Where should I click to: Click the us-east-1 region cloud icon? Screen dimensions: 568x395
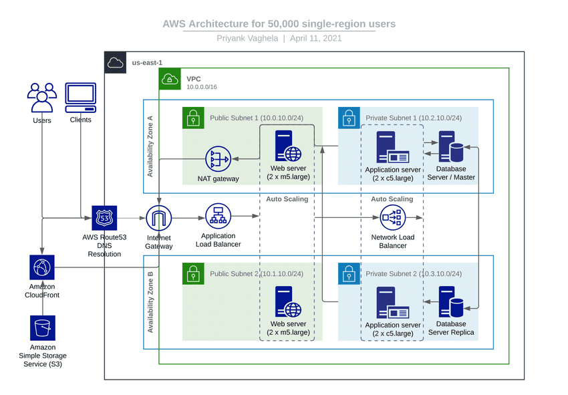[x=115, y=62]
